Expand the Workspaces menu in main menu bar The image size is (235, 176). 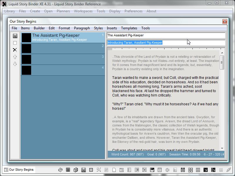tap(83, 11)
